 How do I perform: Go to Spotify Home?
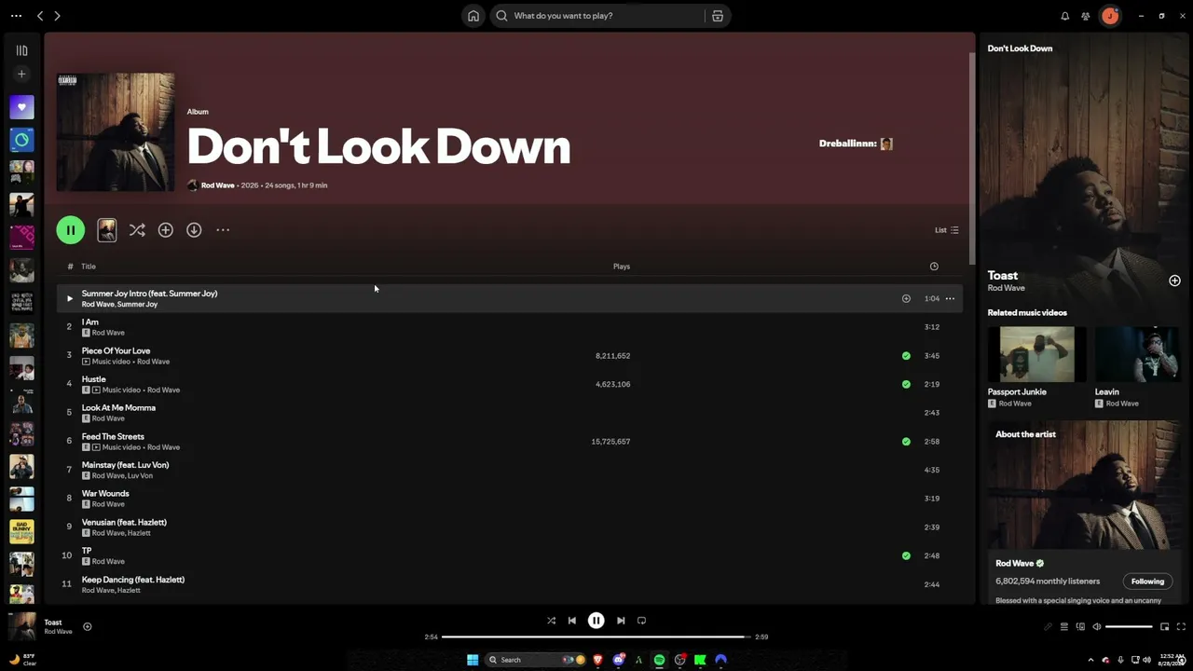[473, 16]
